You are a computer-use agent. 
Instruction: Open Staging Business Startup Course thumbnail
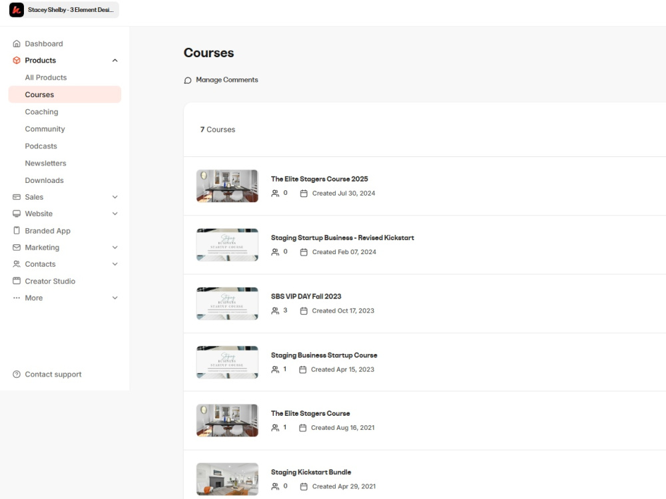point(227,362)
